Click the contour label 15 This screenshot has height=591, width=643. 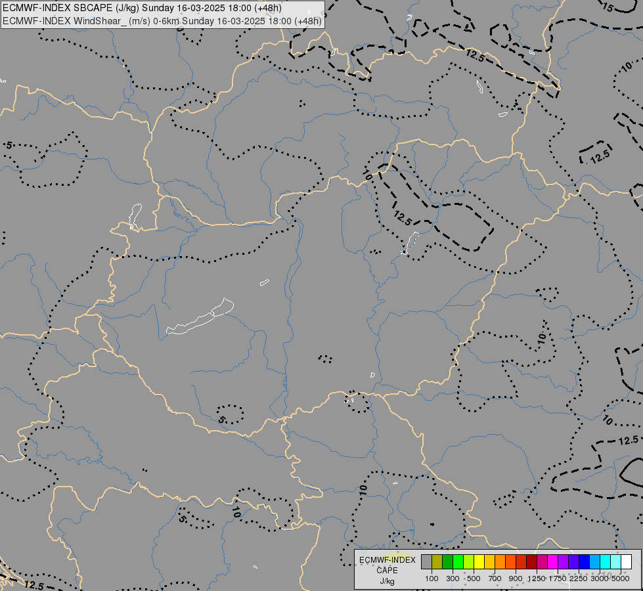[x=608, y=7]
